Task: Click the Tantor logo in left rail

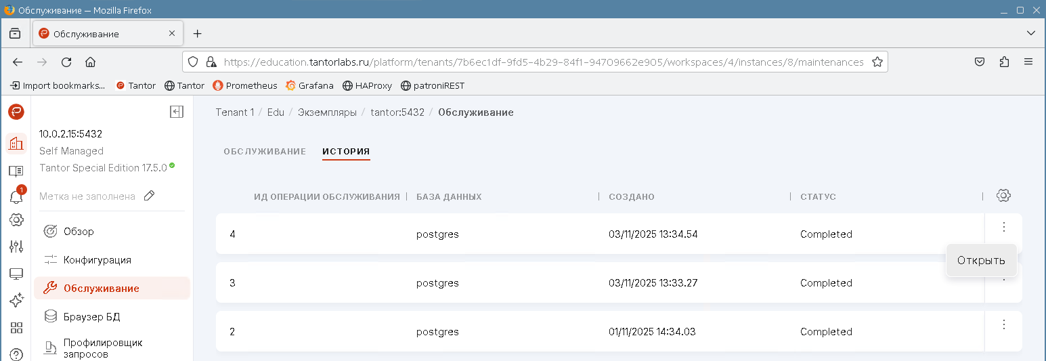Action: tap(16, 112)
